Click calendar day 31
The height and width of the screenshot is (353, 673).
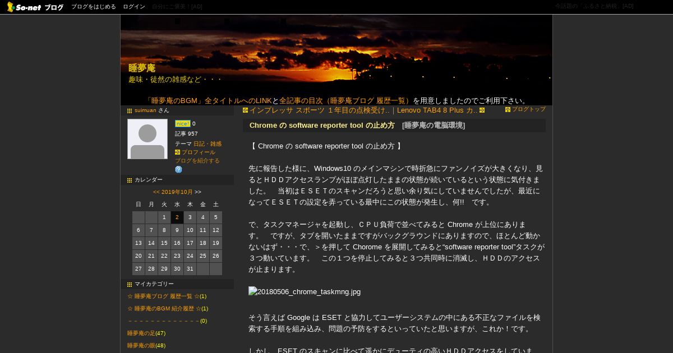point(190,269)
